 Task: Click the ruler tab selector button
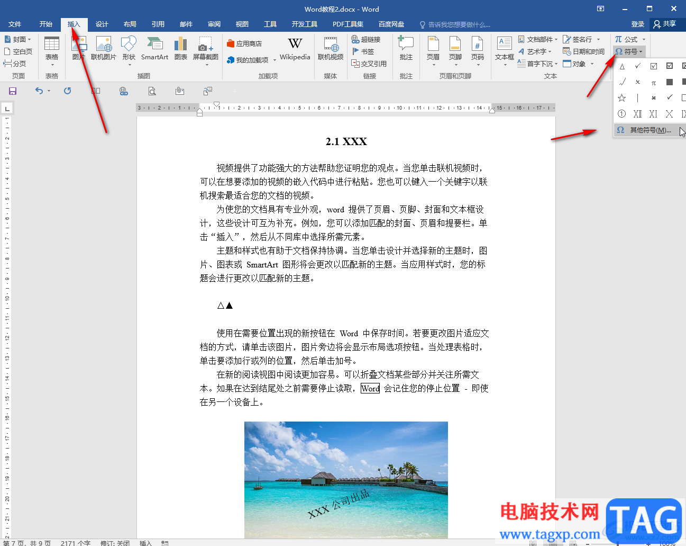click(7, 109)
